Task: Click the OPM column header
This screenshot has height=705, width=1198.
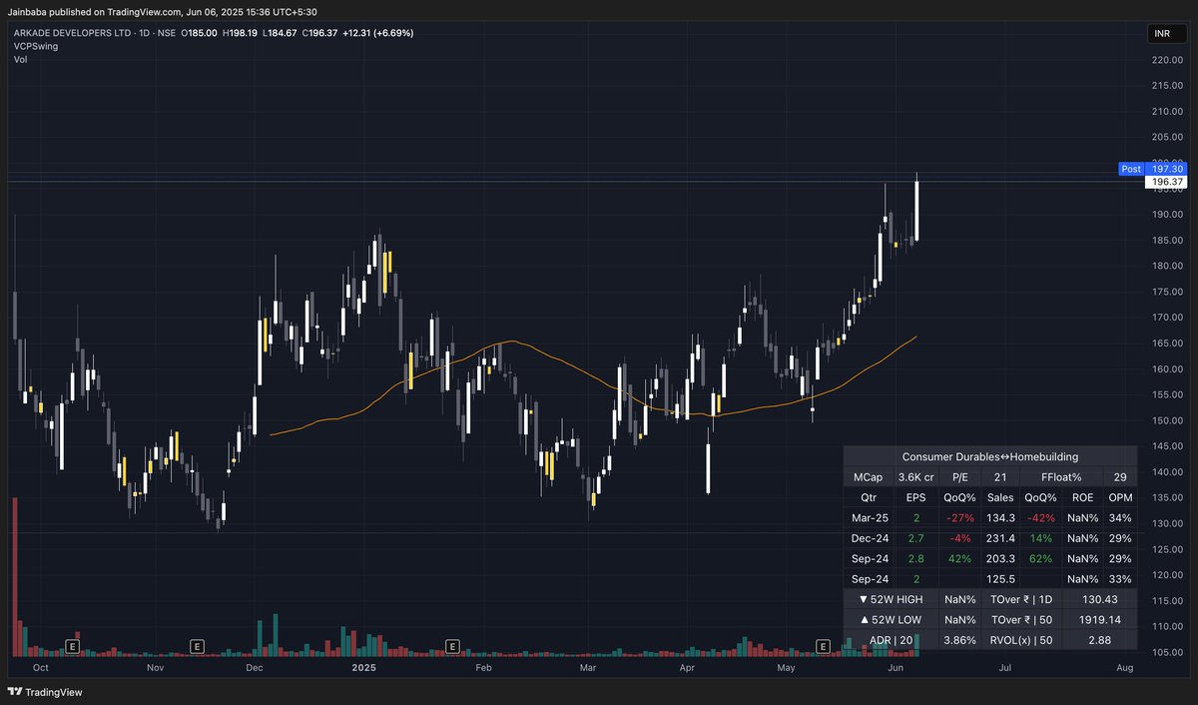Action: (x=1120, y=497)
